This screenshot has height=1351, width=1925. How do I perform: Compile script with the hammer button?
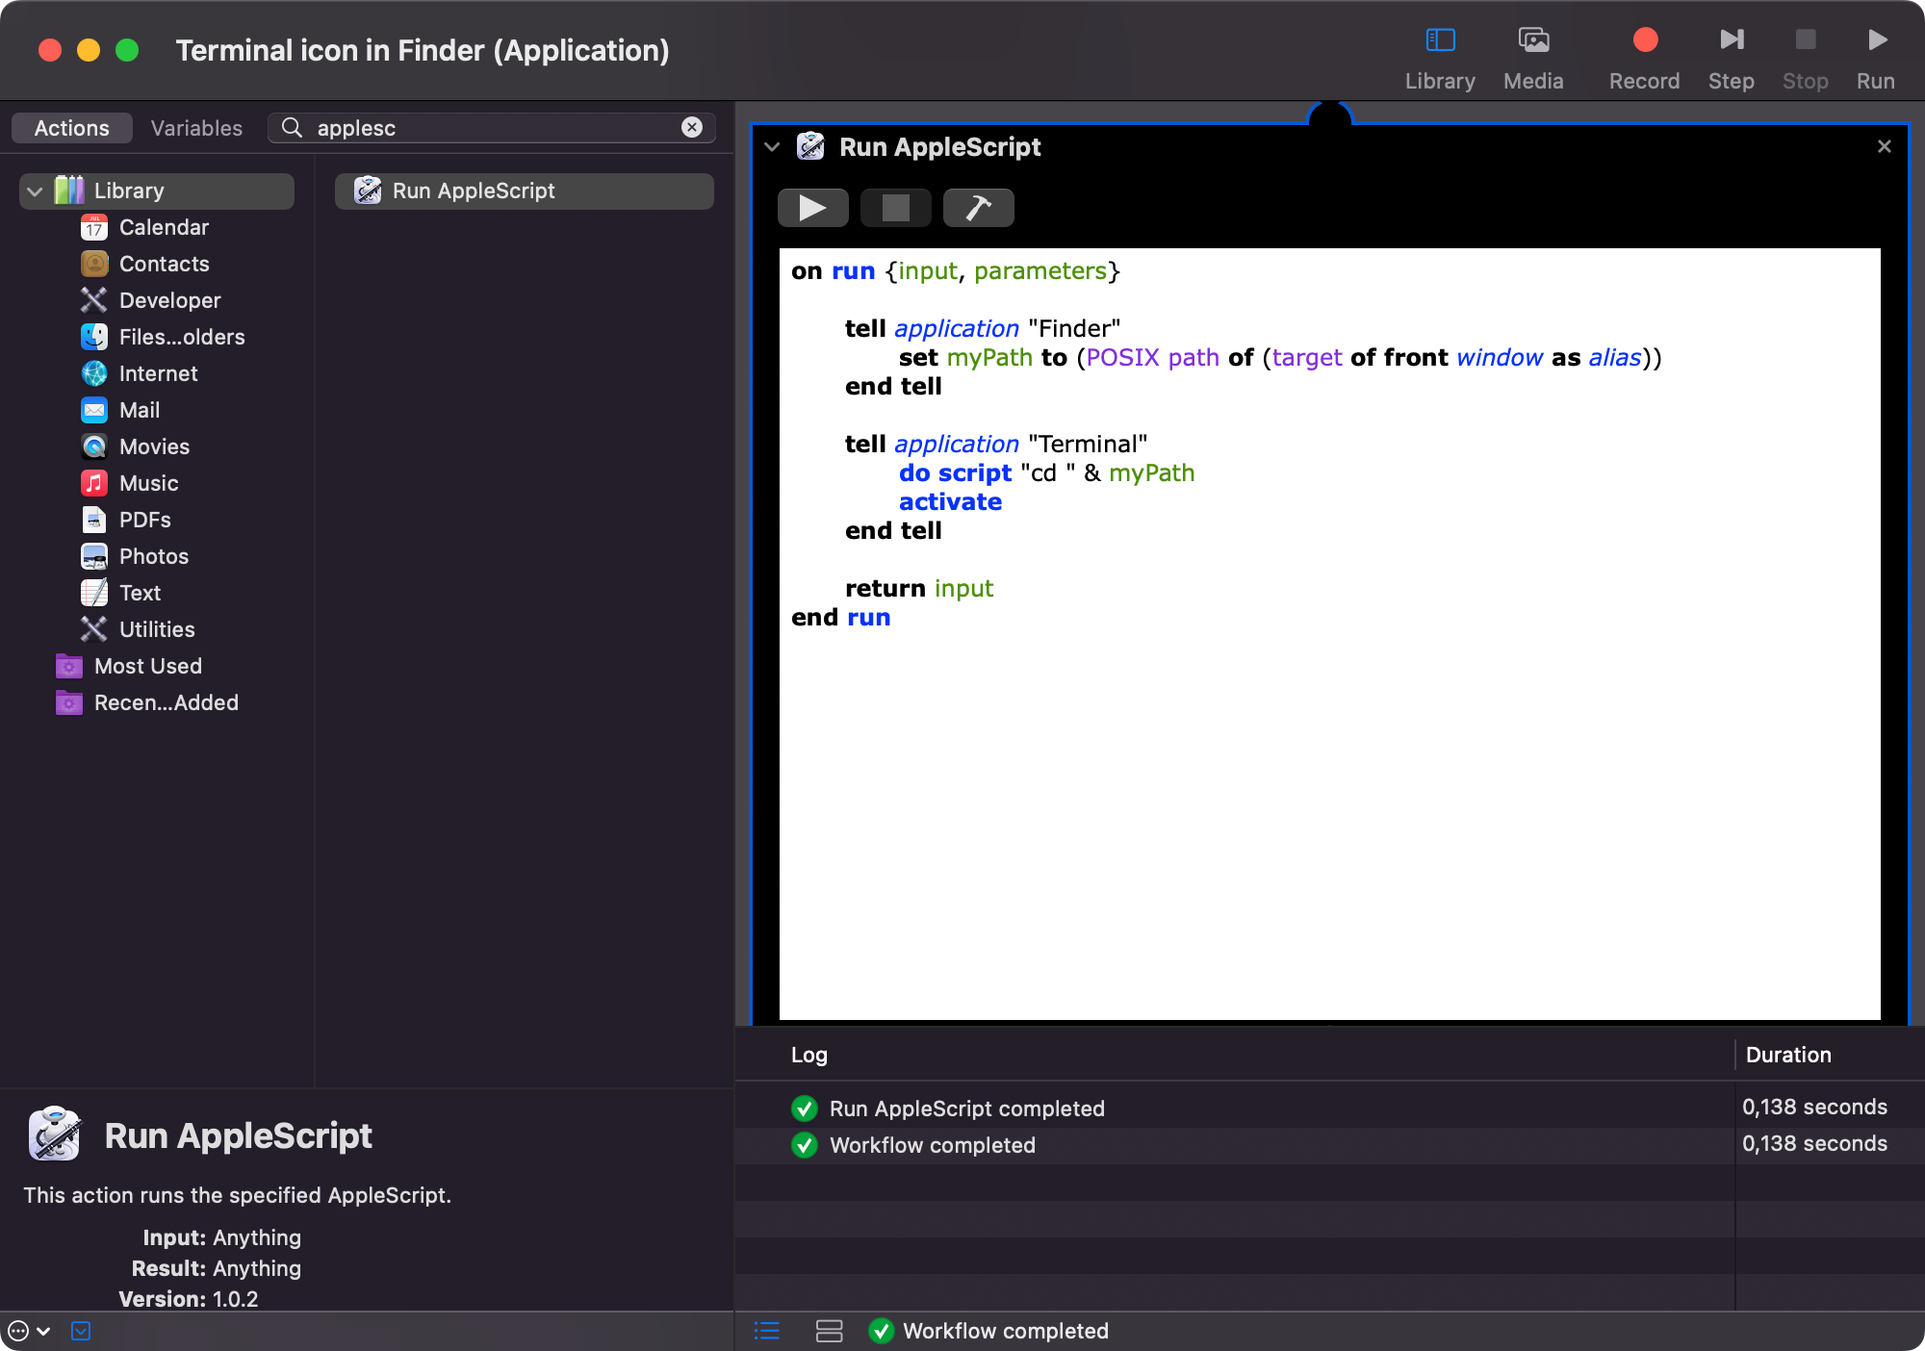(x=978, y=208)
